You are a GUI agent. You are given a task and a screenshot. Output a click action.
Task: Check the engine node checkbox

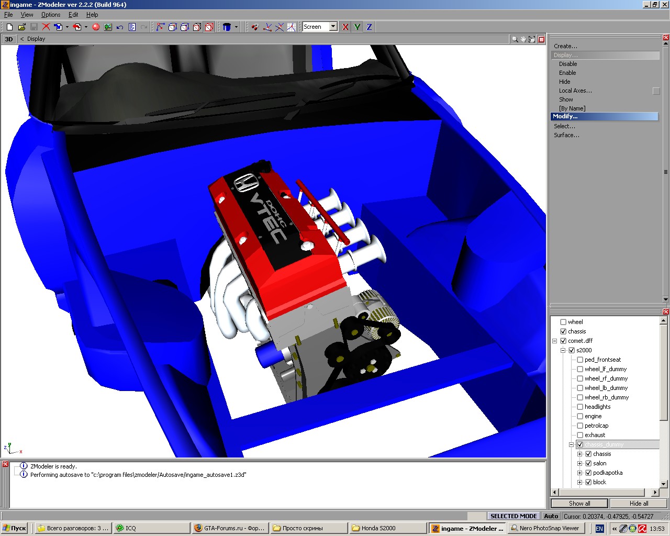point(580,416)
